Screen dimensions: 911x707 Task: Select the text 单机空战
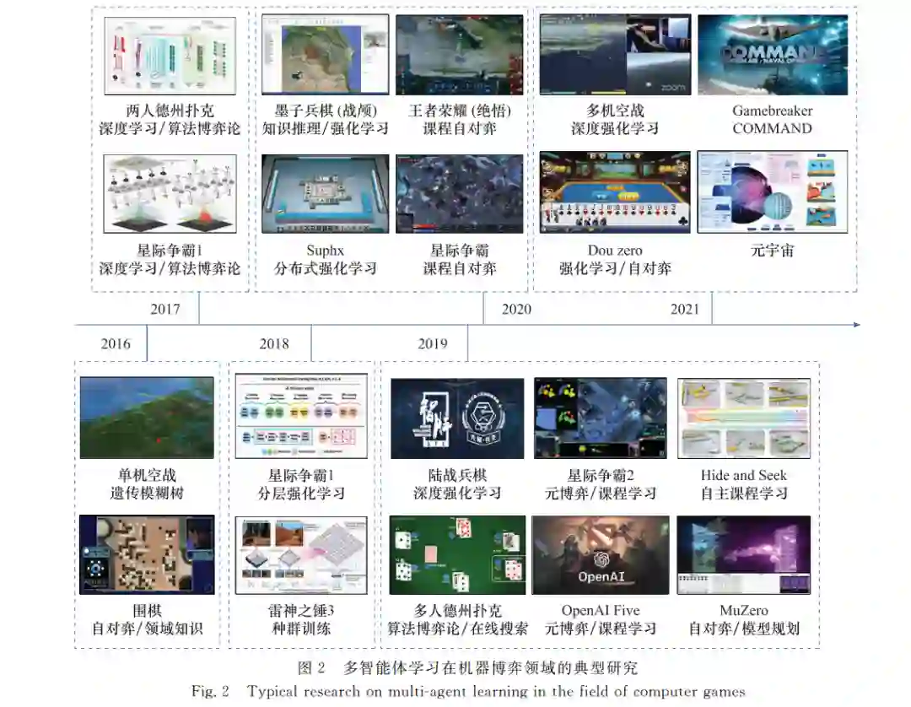[147, 475]
